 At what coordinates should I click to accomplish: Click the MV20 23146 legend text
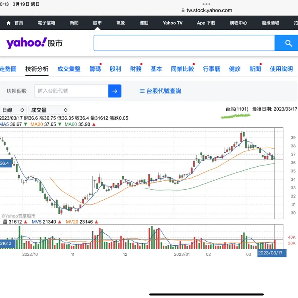(79, 222)
